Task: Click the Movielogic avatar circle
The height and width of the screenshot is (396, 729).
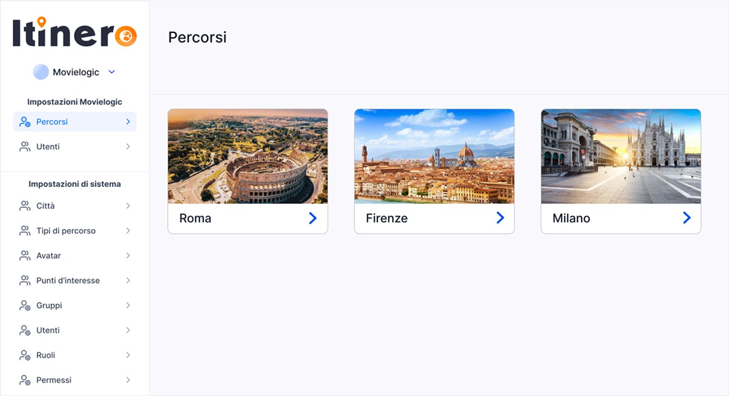Action: pos(41,72)
